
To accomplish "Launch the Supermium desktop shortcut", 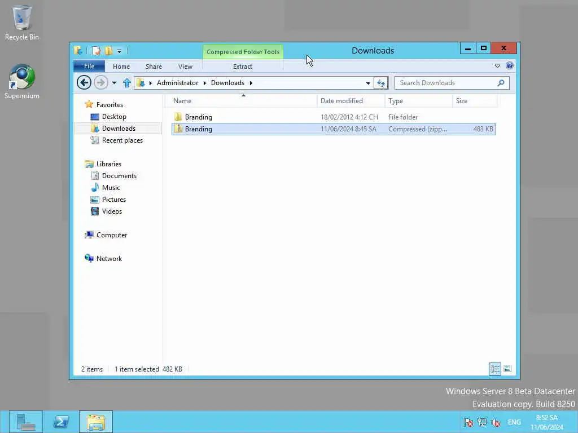I will [x=22, y=82].
